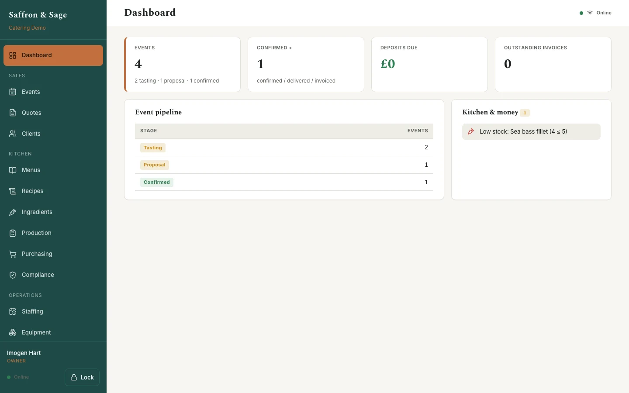Click the Menus open-book icon

click(x=13, y=170)
